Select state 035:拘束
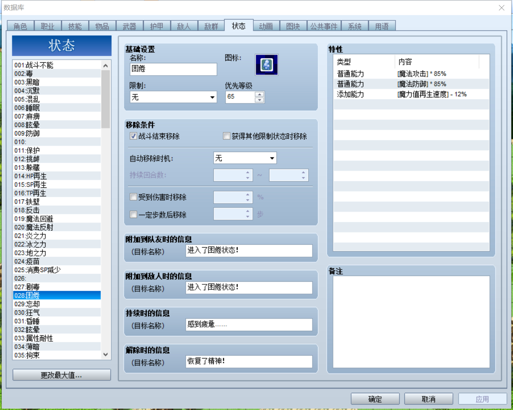Viewport: 513px width, 410px height. pos(57,355)
